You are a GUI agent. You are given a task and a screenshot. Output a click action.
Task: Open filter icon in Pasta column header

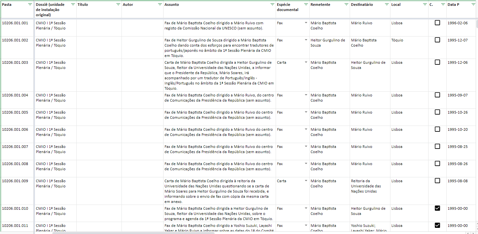30,5
